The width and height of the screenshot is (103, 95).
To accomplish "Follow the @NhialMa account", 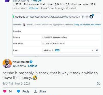I will pos(32,66).
